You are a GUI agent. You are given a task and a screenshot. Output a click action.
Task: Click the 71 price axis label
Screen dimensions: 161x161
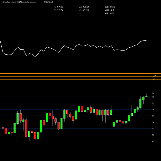[x=153, y=109]
